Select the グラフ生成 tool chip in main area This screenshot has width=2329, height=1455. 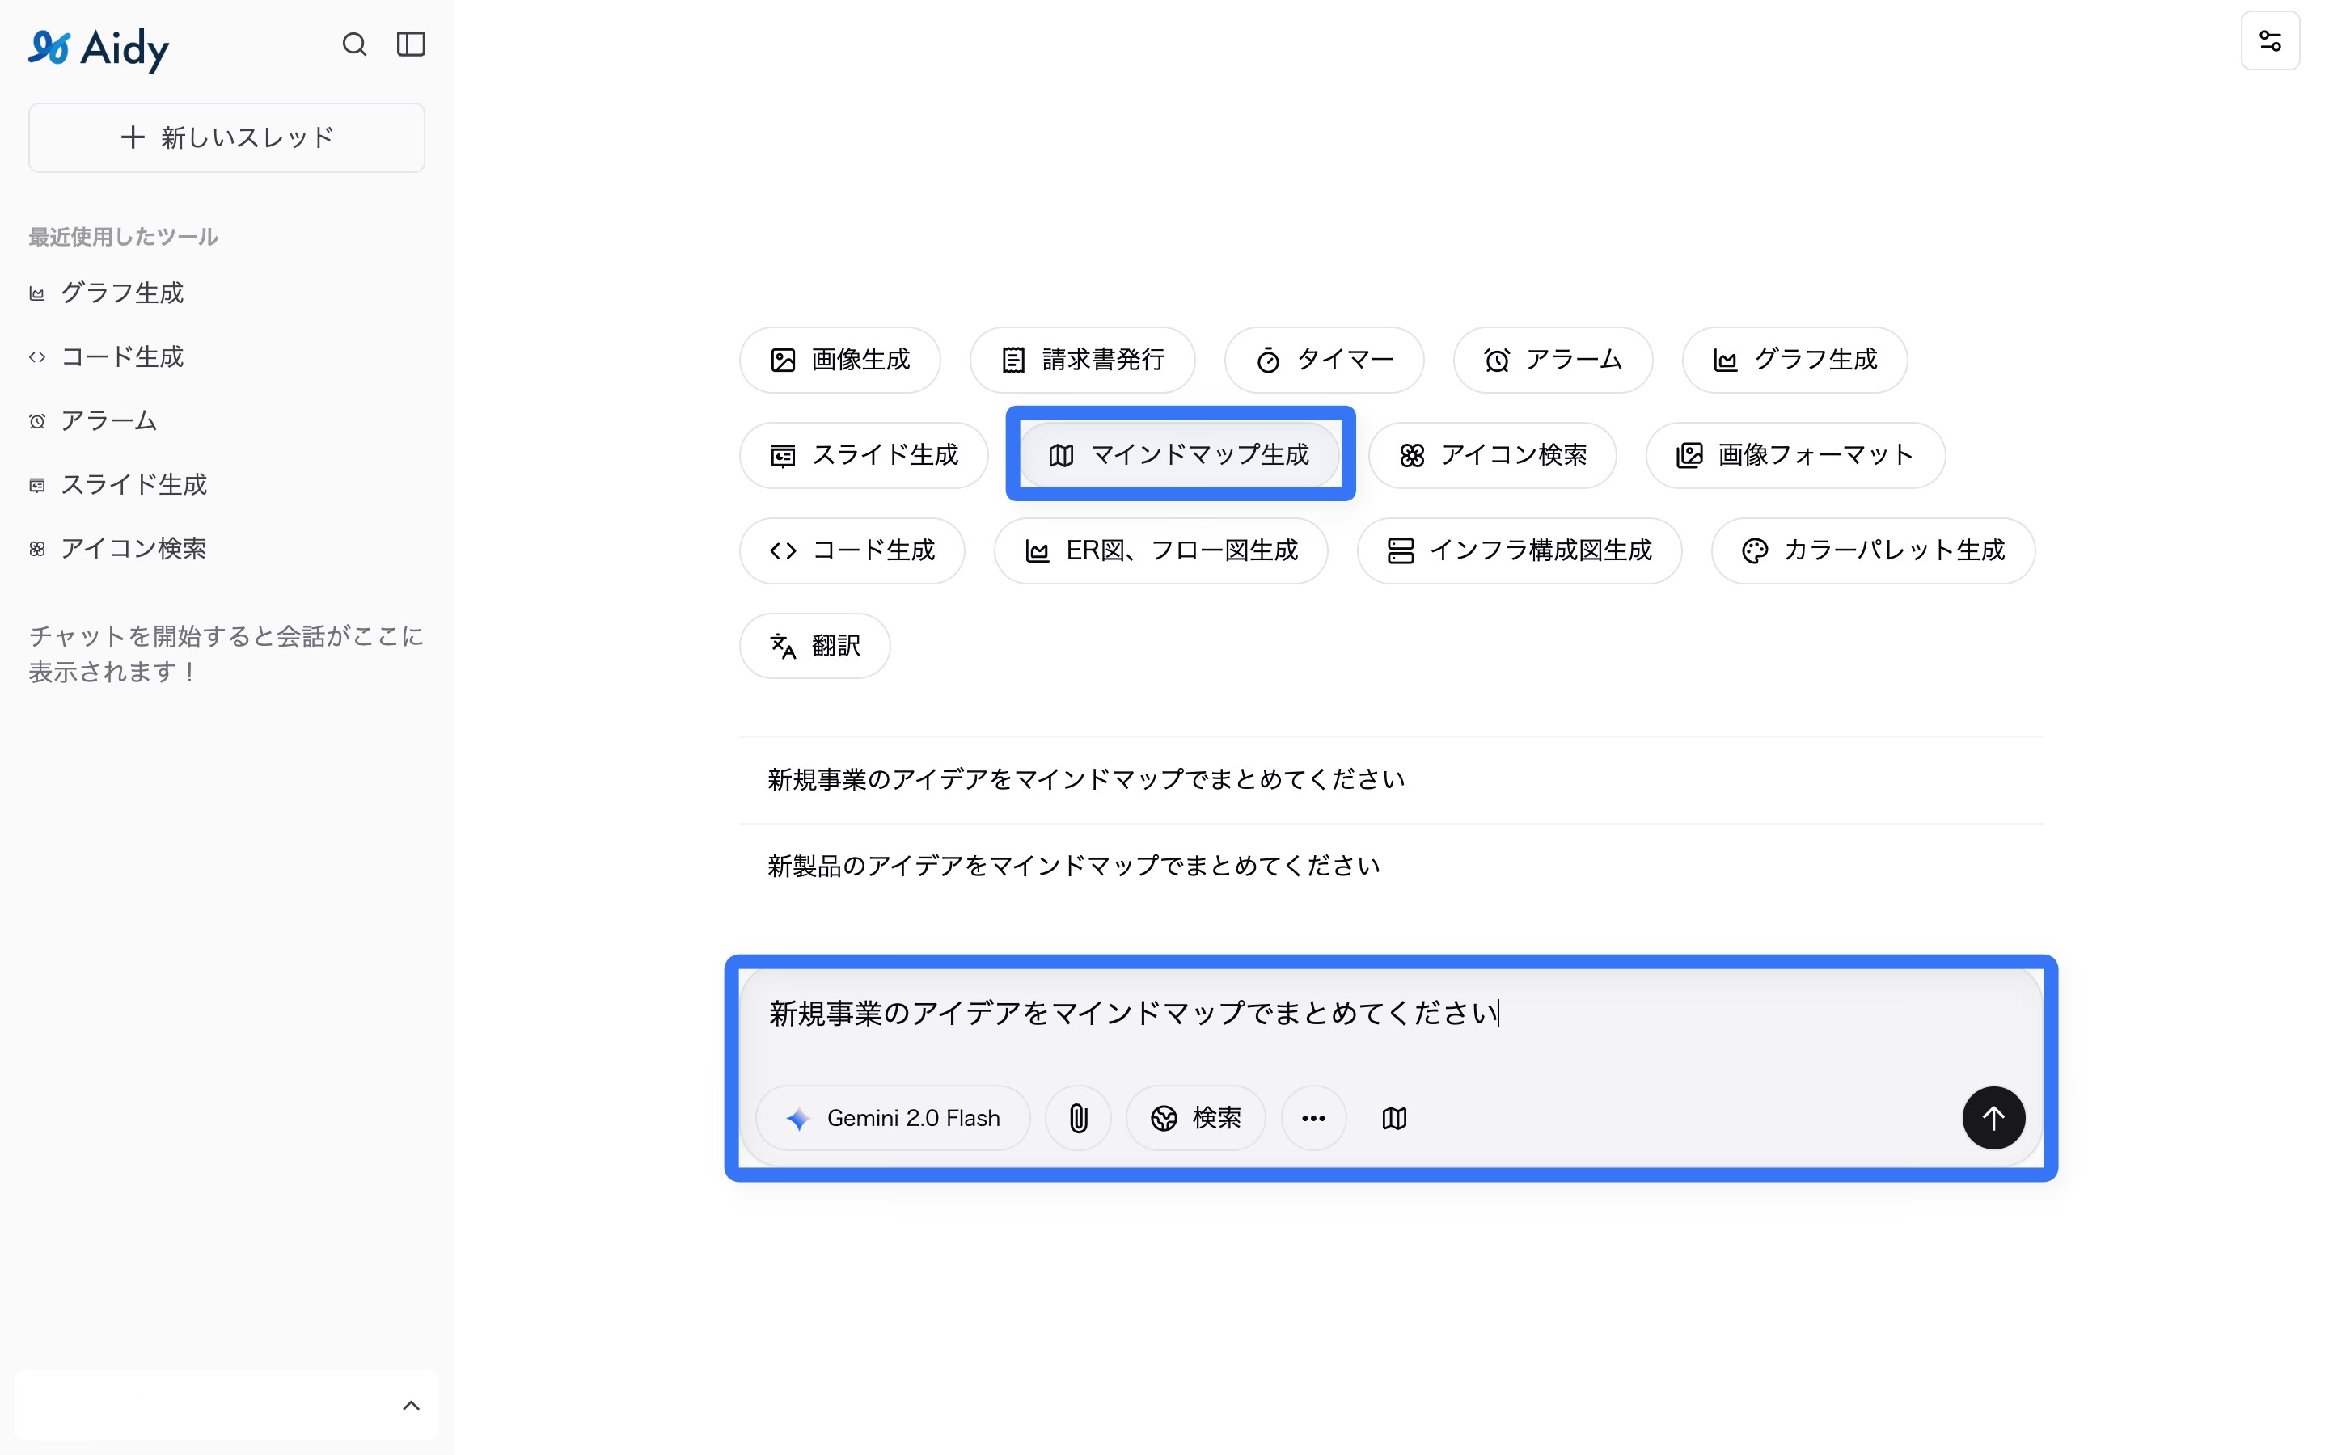pyautogui.click(x=1794, y=360)
